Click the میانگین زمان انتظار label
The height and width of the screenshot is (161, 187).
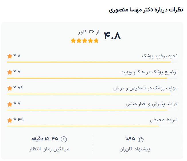[49, 149]
